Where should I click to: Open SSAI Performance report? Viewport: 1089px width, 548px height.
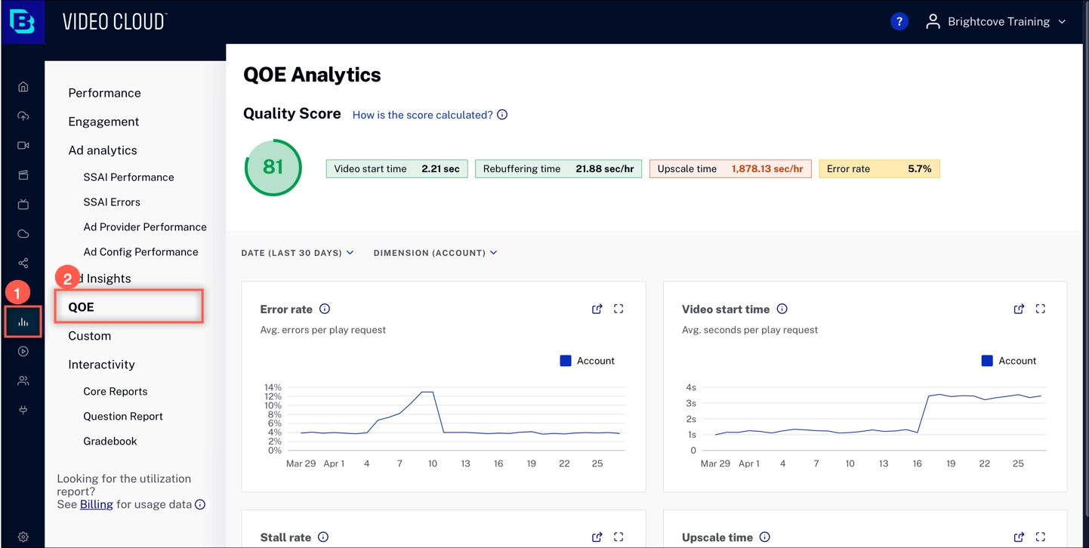128,177
